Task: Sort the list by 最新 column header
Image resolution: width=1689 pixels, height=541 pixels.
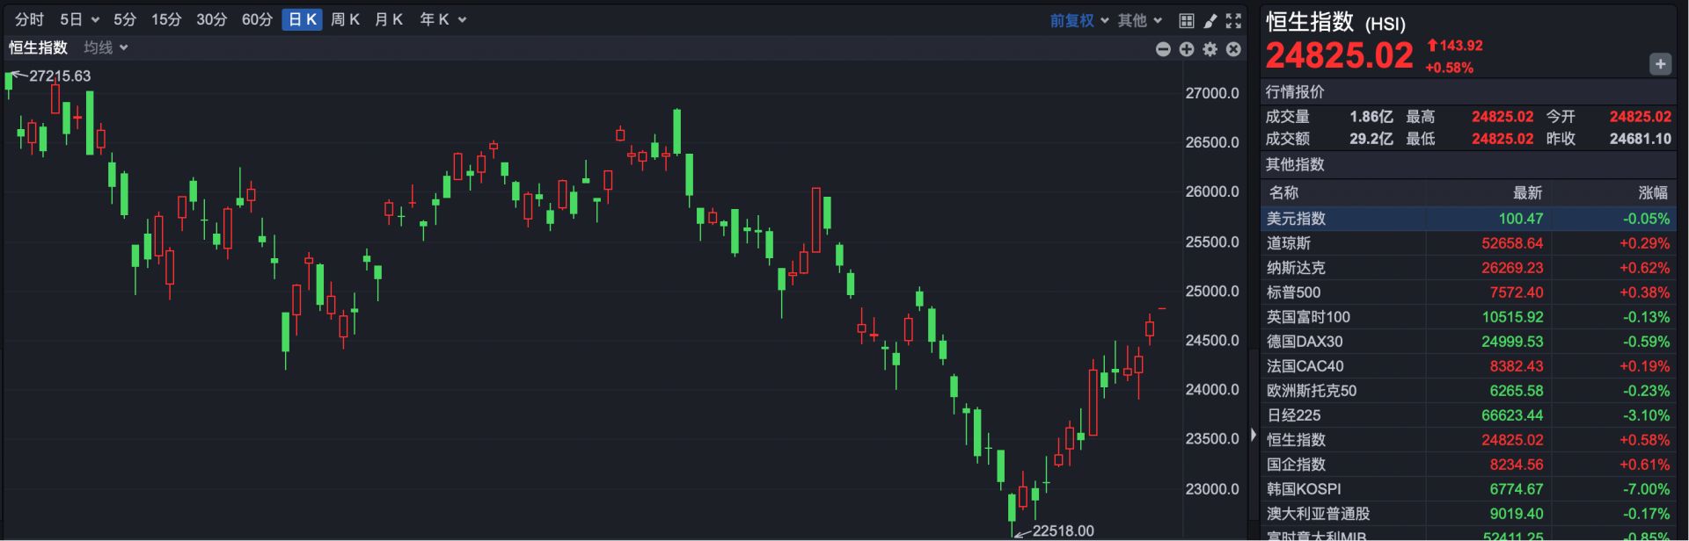Action: click(1527, 192)
